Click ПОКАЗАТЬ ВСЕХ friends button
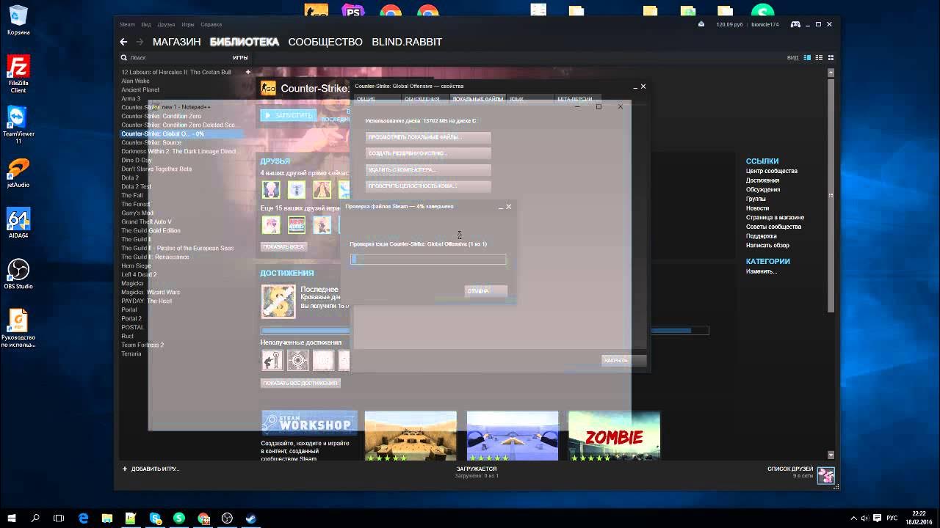Screen dimensions: 940x528 click(283, 246)
